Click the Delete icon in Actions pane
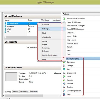 point(64,87)
